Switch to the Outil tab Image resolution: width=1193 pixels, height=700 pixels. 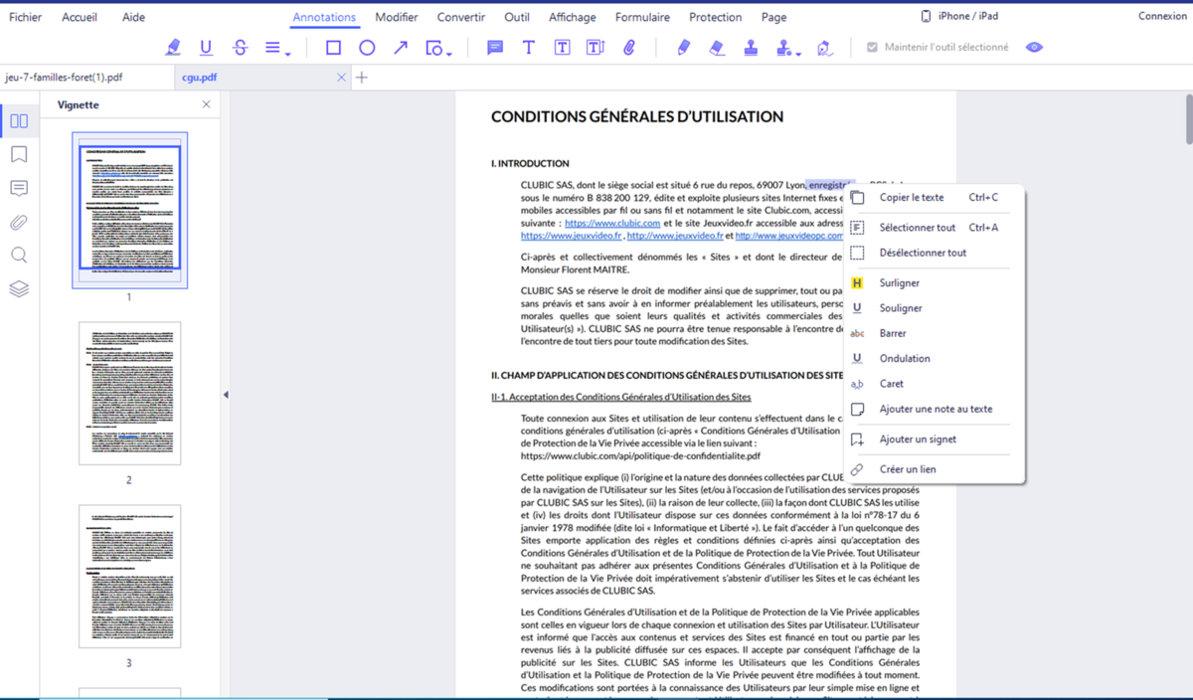pyautogui.click(x=517, y=17)
